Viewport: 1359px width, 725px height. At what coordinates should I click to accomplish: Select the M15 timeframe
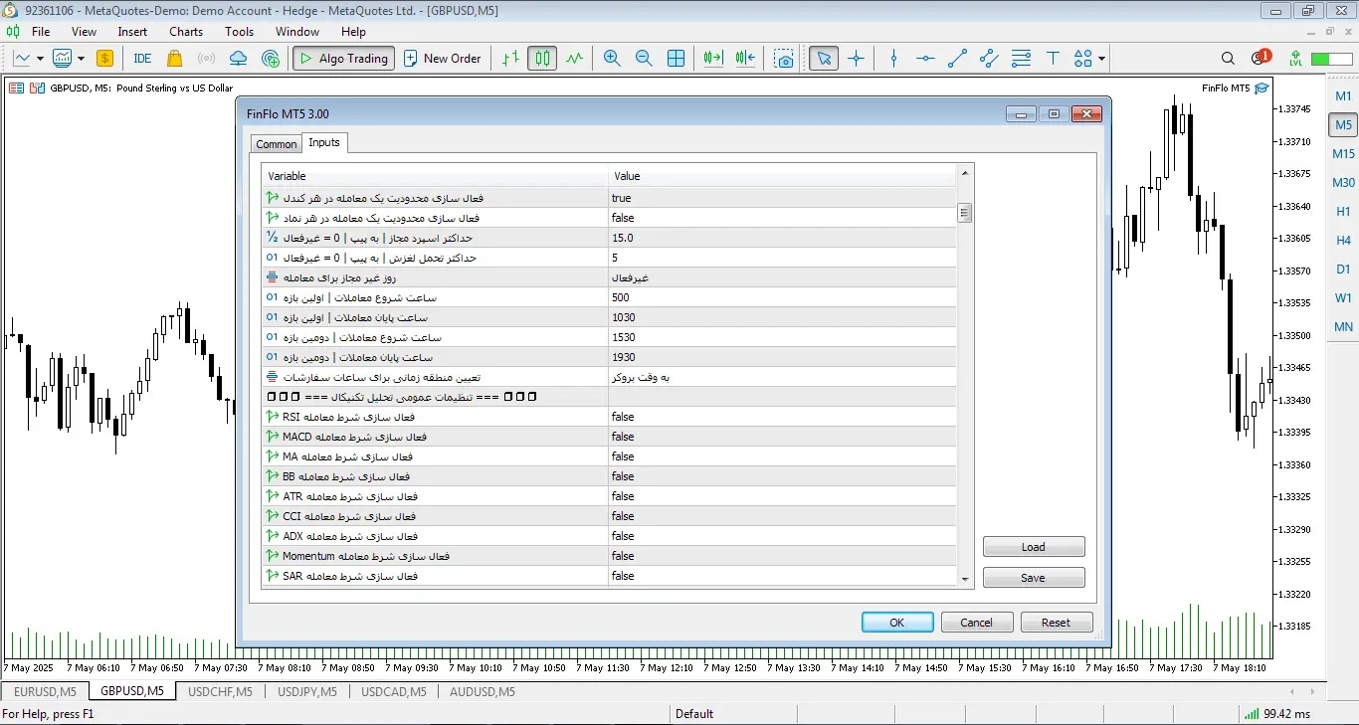coord(1343,154)
